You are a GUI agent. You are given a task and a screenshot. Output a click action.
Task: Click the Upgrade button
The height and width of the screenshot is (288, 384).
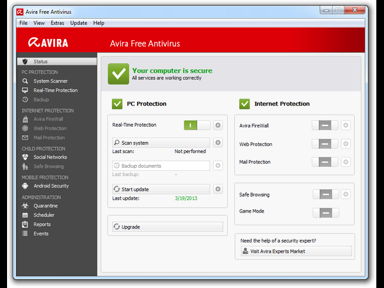click(x=168, y=227)
